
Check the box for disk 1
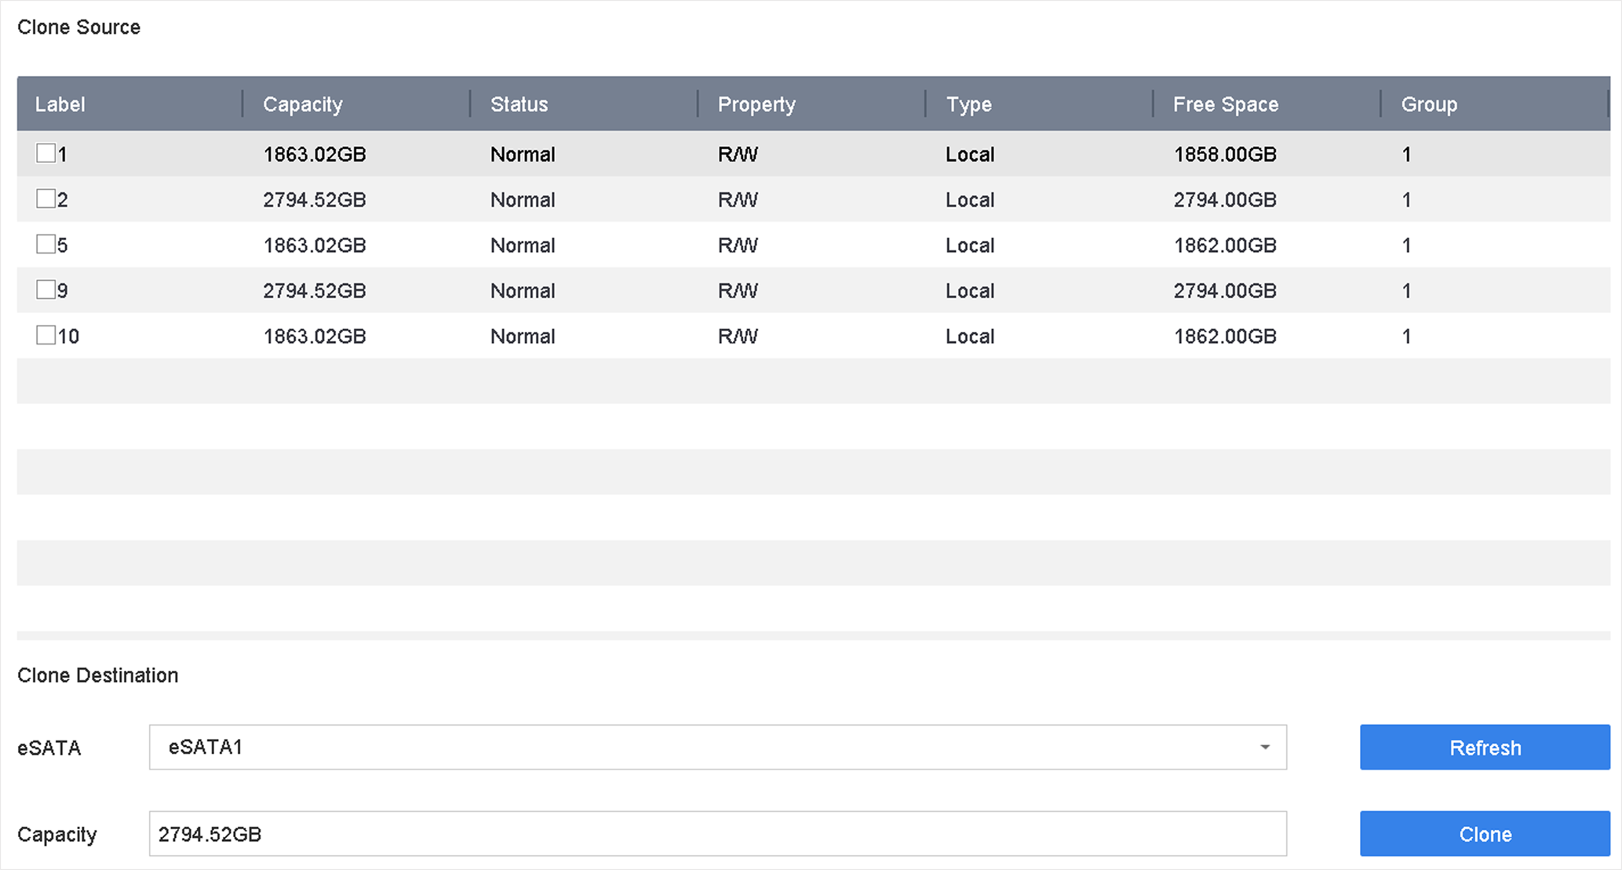coord(46,153)
